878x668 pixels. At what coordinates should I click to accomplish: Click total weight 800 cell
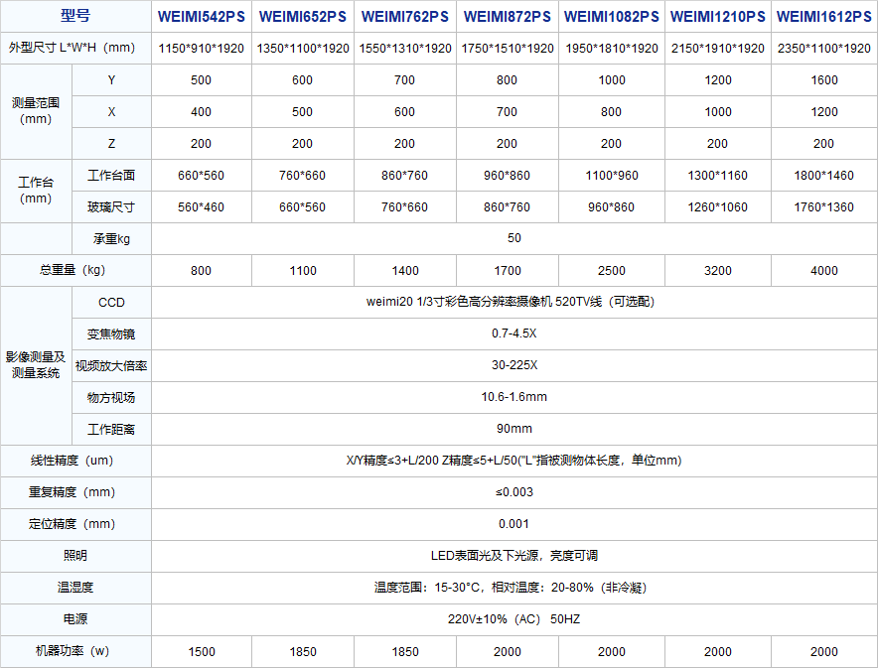coord(201,271)
